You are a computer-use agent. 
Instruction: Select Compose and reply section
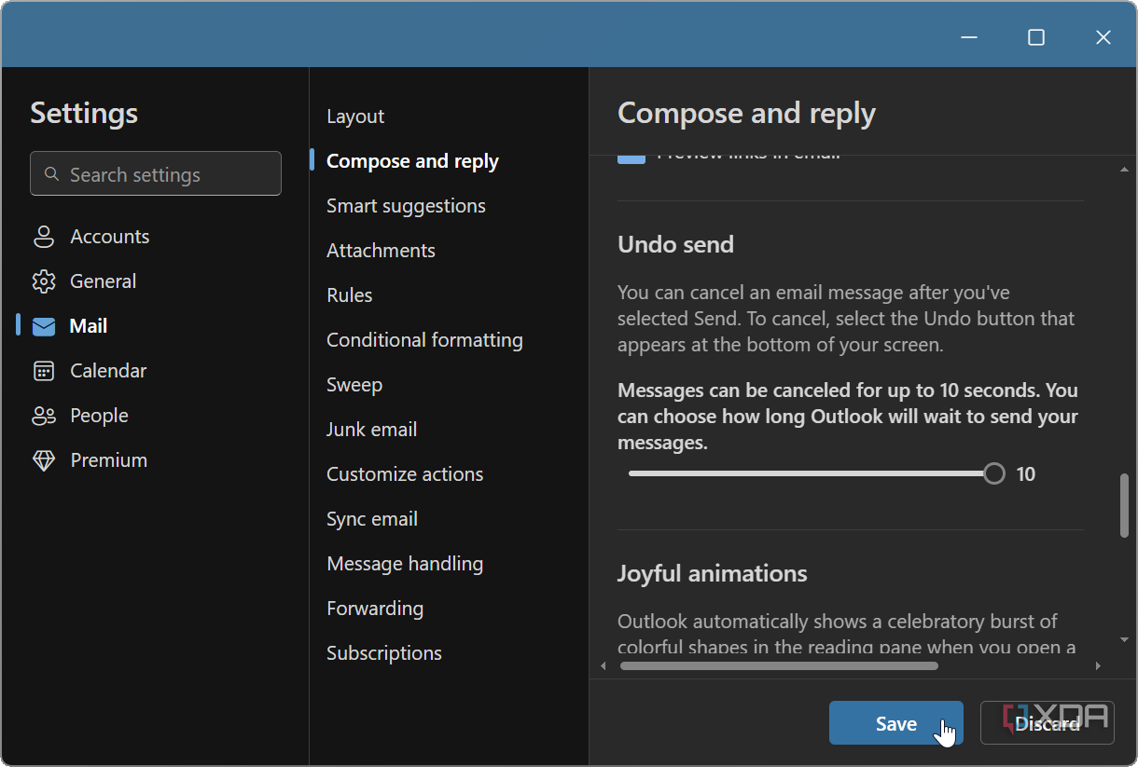point(412,161)
